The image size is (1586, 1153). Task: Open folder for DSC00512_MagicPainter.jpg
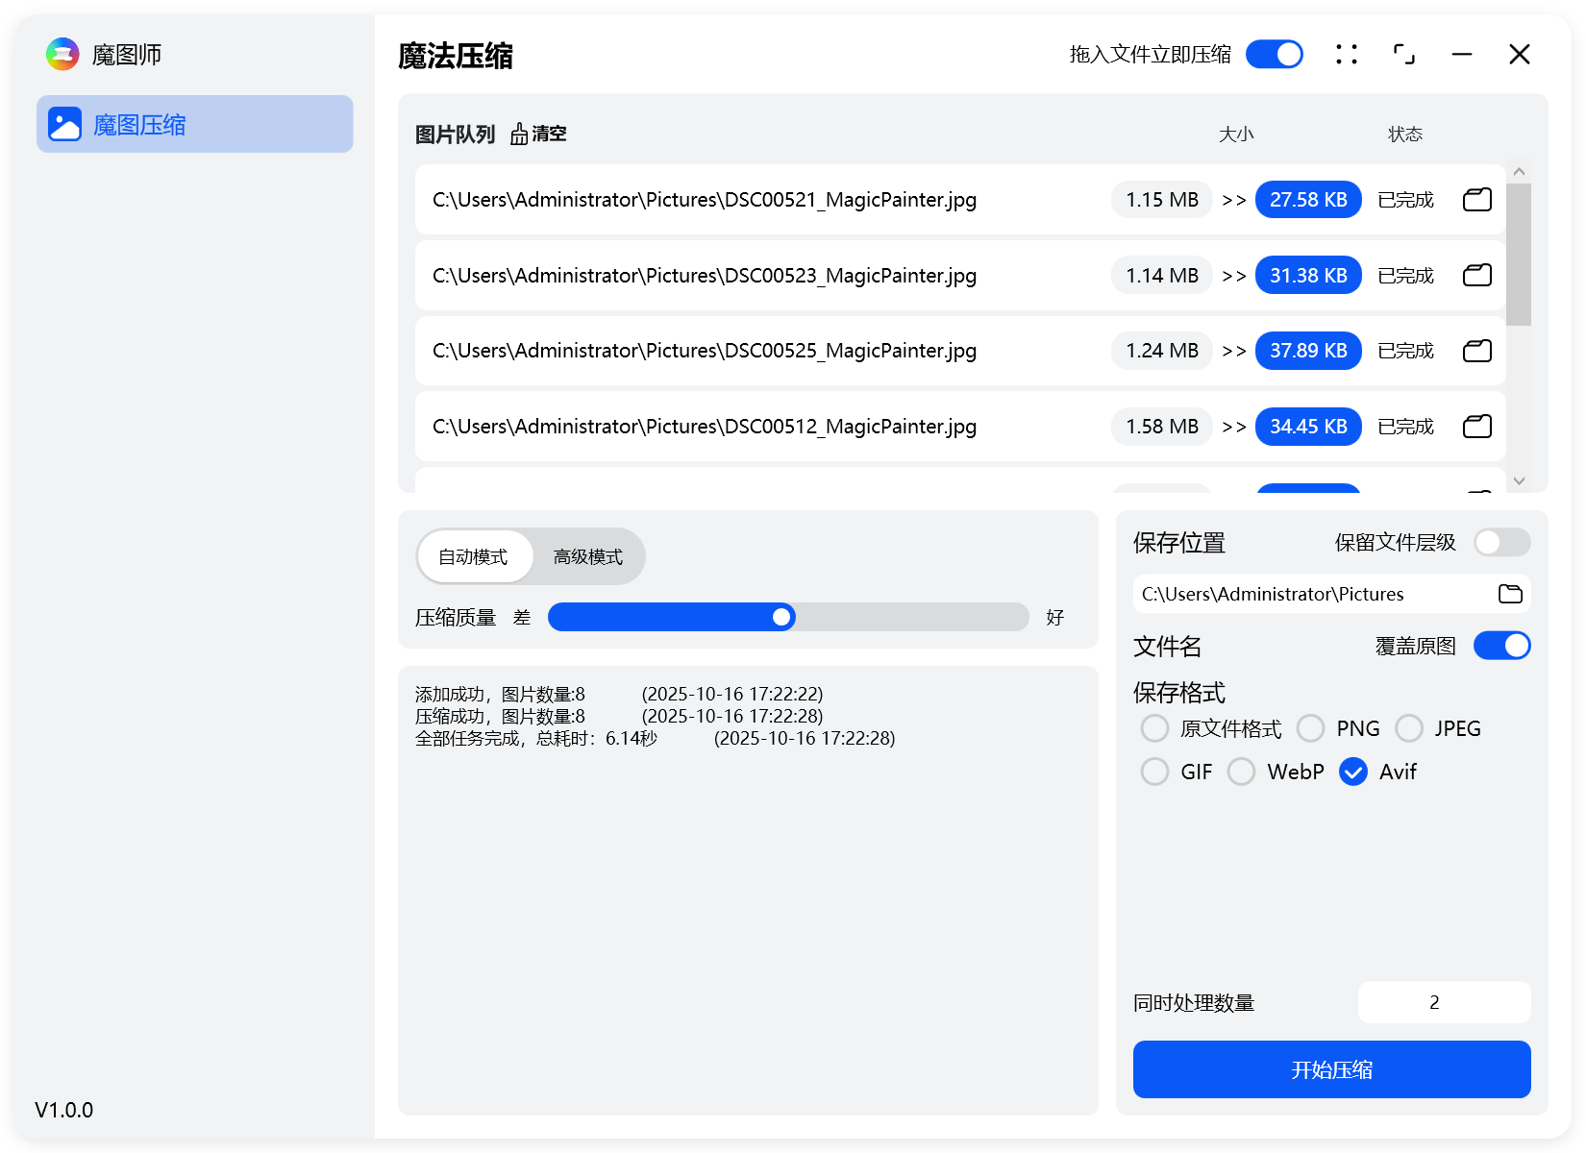[1476, 427]
